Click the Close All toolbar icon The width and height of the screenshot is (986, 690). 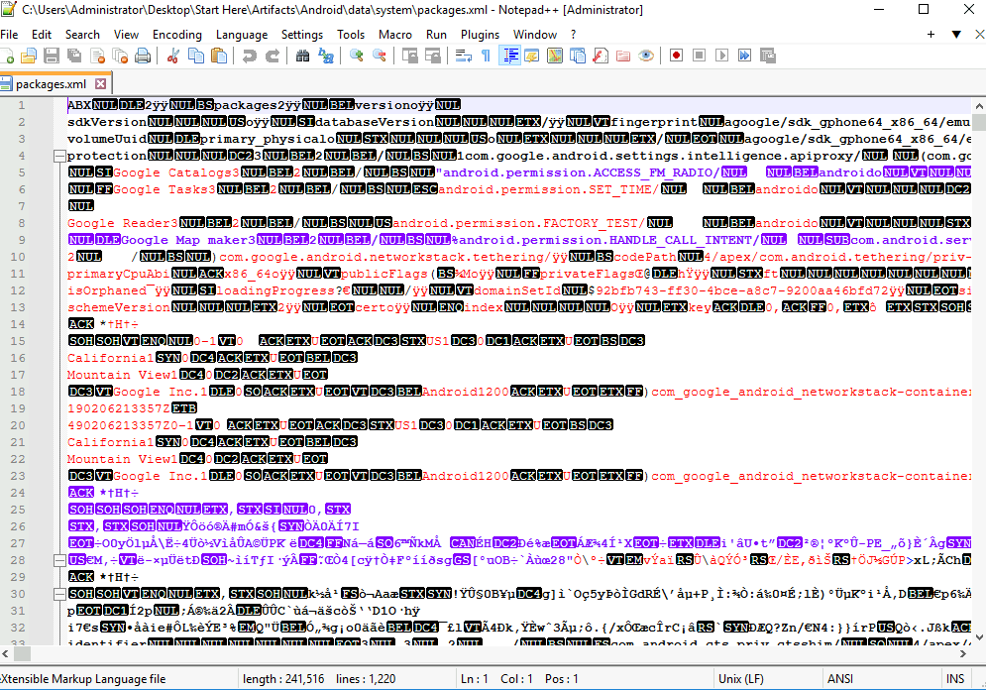point(120,56)
